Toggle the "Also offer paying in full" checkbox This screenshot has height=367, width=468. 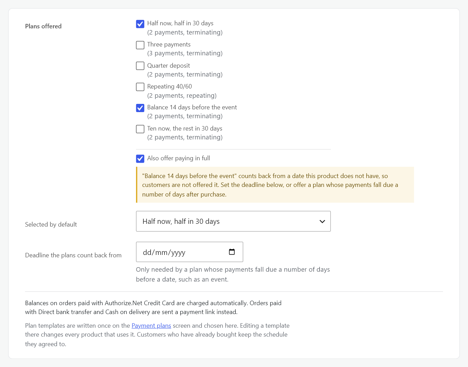coord(140,159)
